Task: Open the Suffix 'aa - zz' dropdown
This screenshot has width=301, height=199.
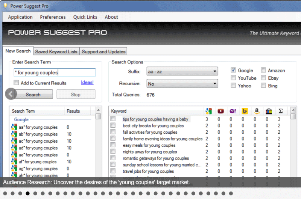Action: tap(182, 71)
